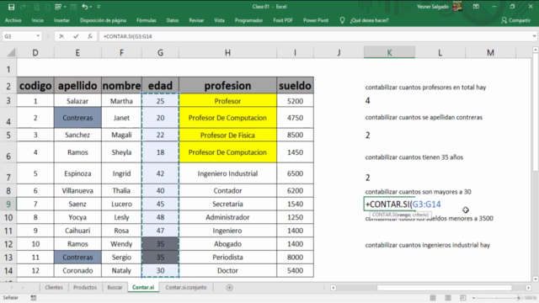Switch to Page Layout view icon
Screen dimensions: 539x303
click(x=448, y=297)
